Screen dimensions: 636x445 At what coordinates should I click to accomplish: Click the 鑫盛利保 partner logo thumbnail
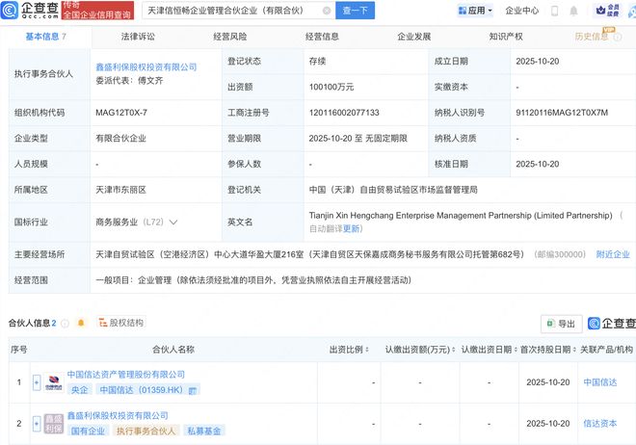53,423
